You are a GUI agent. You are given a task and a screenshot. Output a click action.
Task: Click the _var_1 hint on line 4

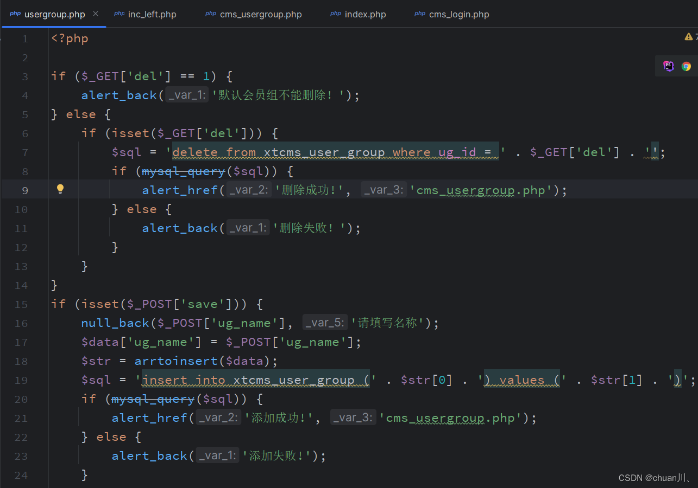pos(186,95)
